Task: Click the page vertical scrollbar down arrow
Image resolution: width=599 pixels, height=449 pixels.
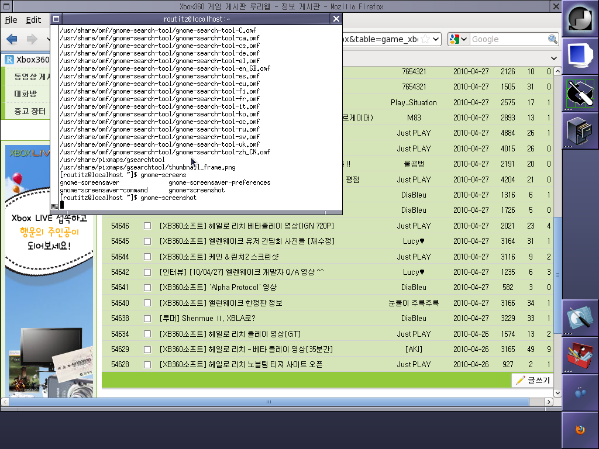Action: [x=557, y=393]
